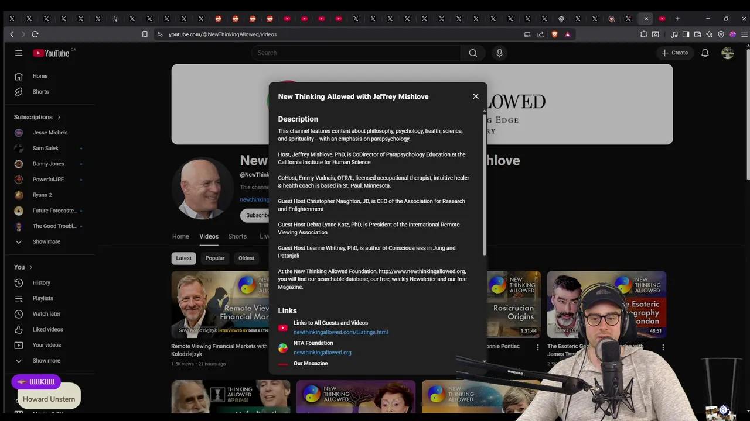Focus the YouTube search field
This screenshot has height=421, width=750.
pyautogui.click(x=356, y=53)
